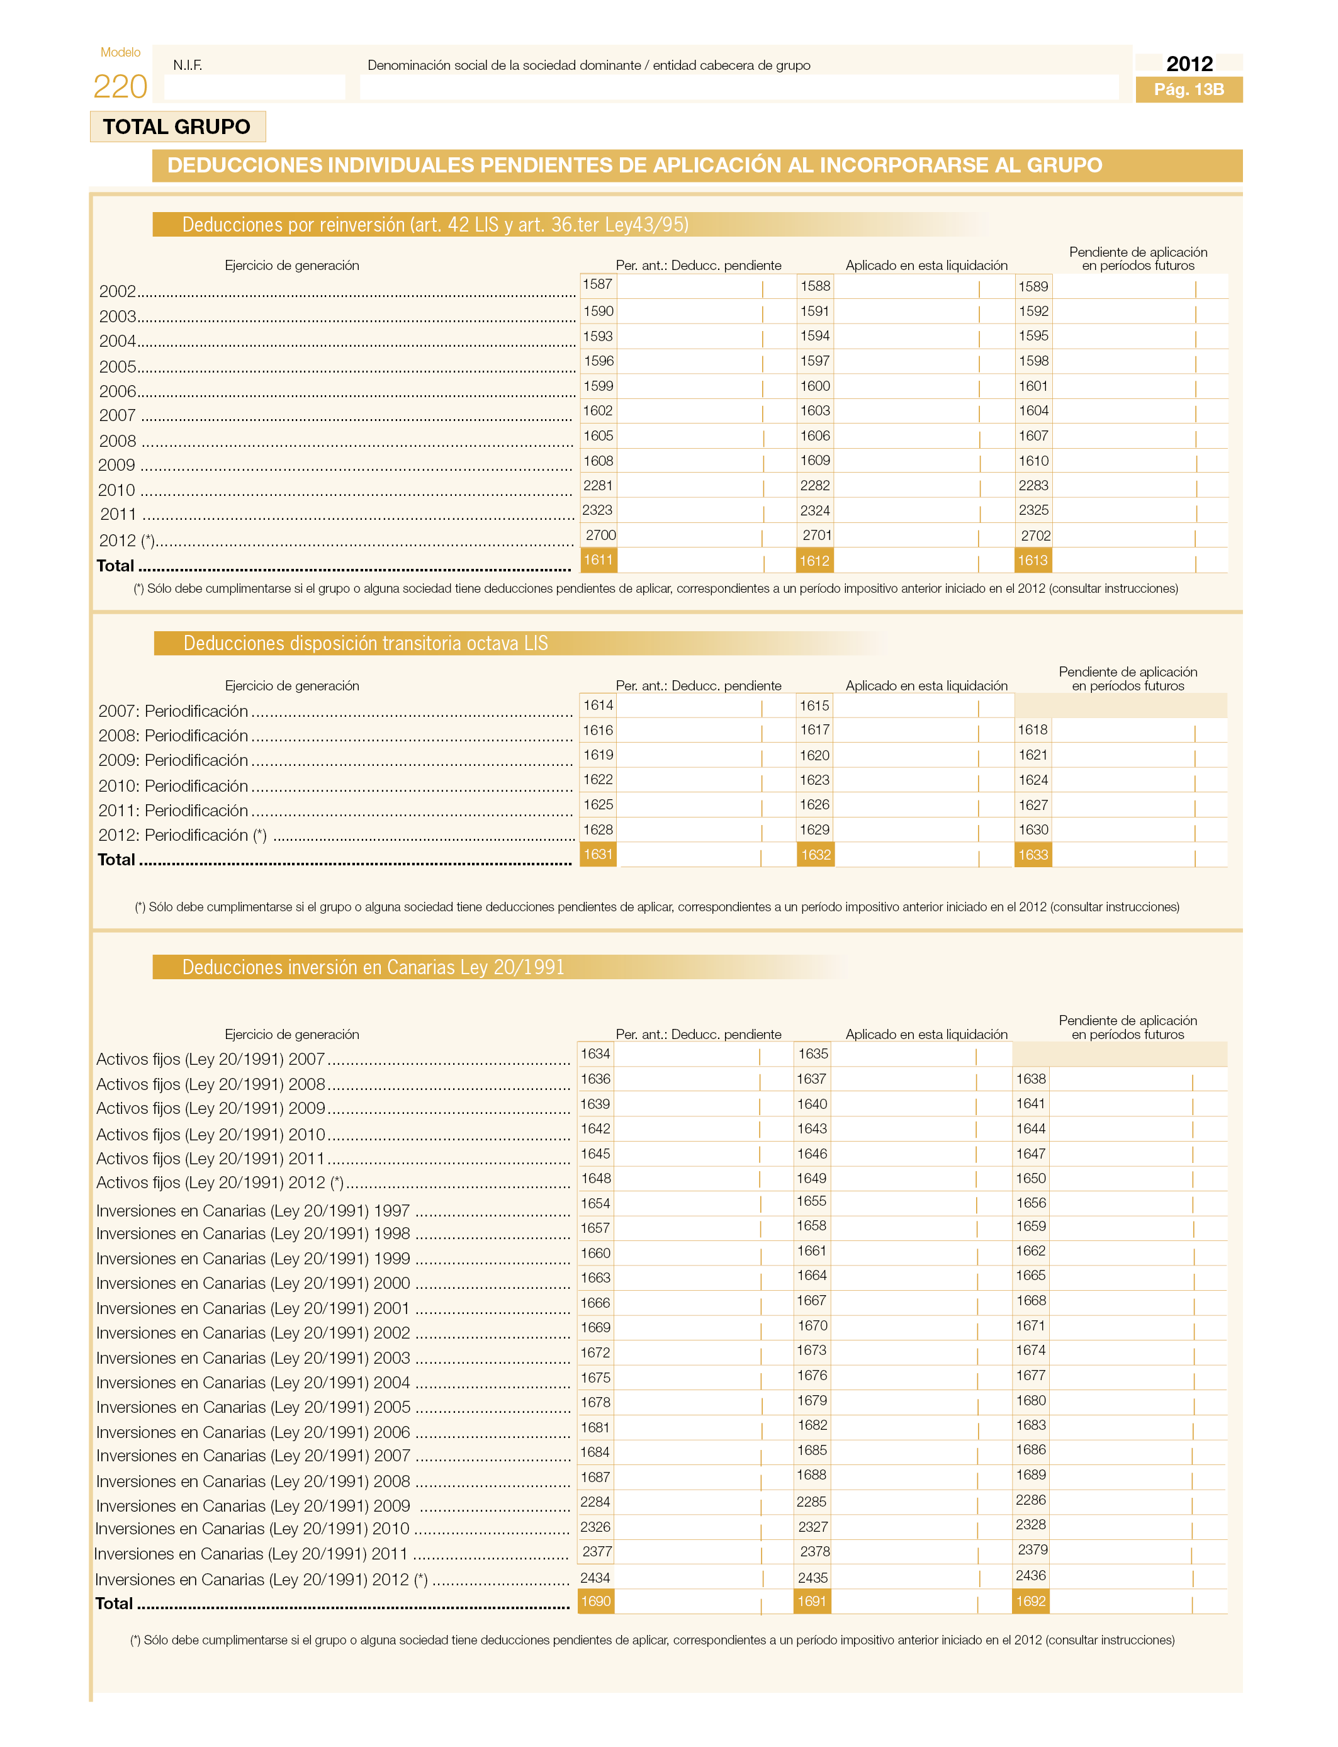
Task: Click field 1642 Activos fijos 2010
Action: [x=705, y=1129]
